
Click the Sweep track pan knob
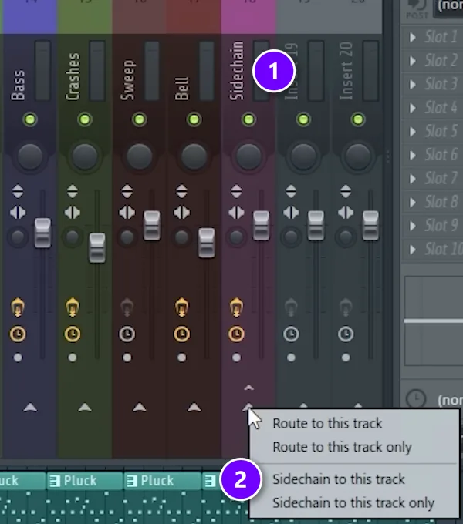pyautogui.click(x=139, y=156)
